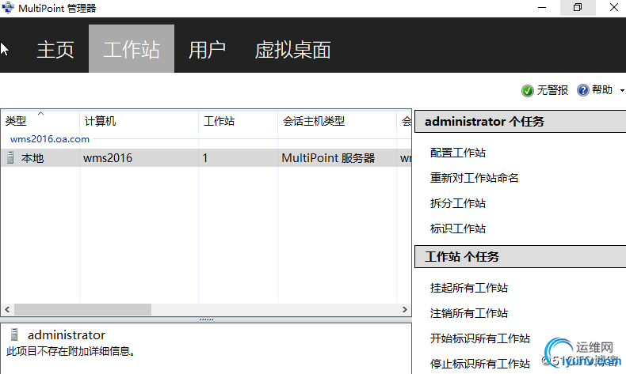Select the 本地 type cell
Screen dimensions: 626x374
(32, 158)
